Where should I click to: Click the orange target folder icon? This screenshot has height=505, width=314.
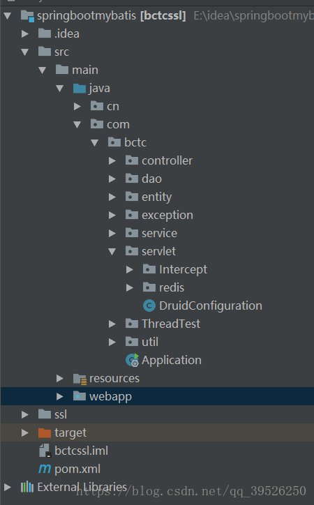45,432
